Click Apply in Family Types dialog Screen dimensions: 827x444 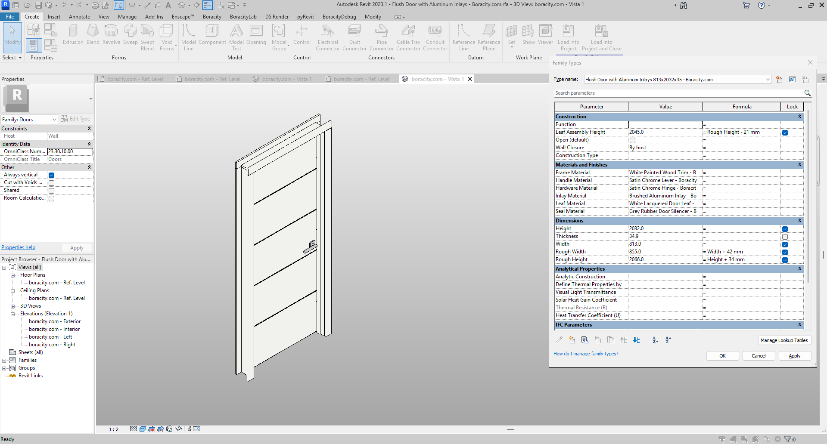795,356
